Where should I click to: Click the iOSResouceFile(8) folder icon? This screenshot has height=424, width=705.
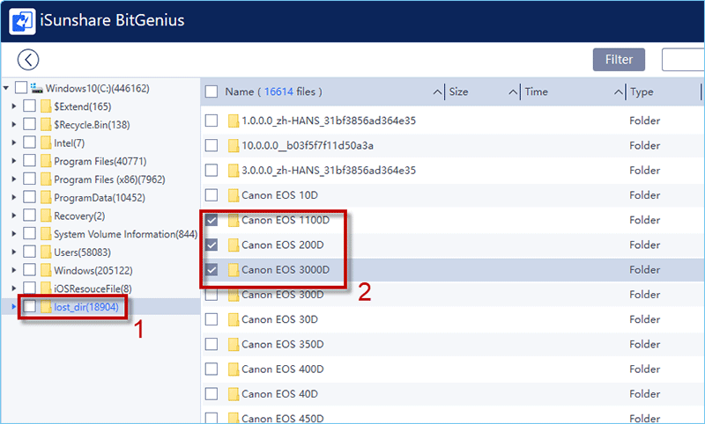(x=46, y=289)
